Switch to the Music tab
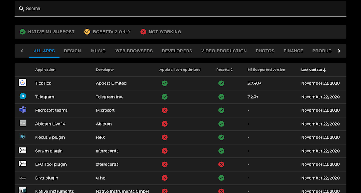361x193 pixels. coord(98,51)
